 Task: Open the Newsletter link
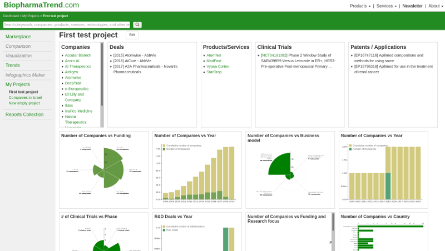[x=412, y=6]
